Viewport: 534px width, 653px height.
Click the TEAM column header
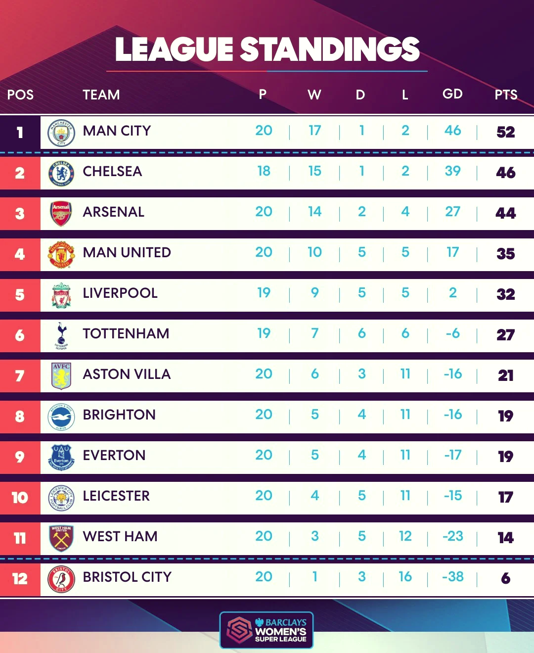coord(101,94)
